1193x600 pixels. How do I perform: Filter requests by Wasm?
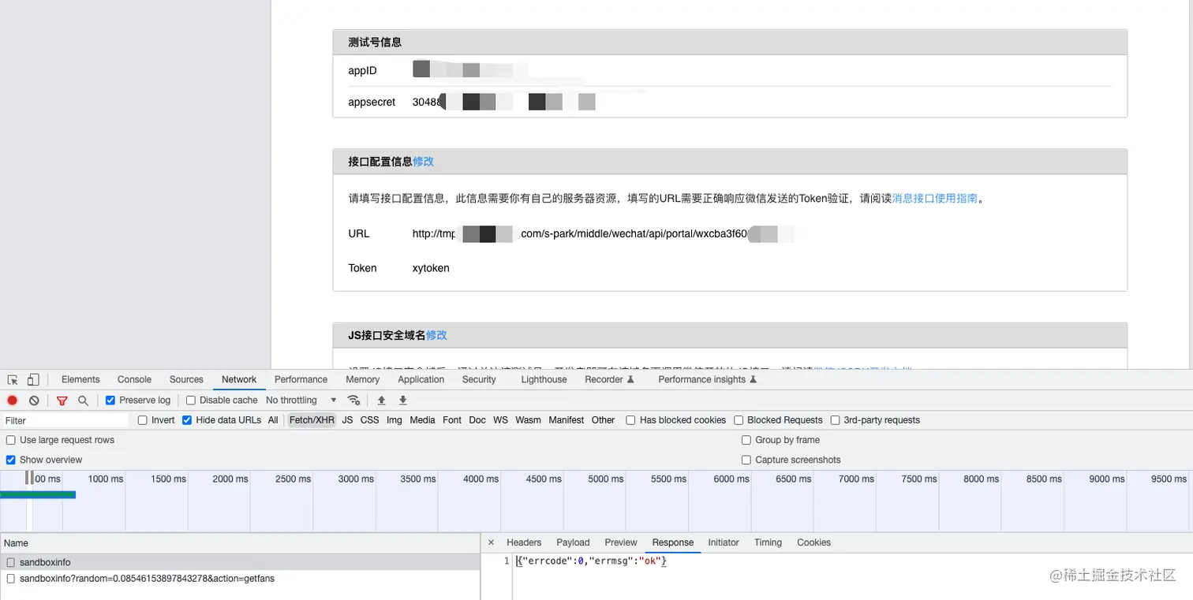click(528, 420)
